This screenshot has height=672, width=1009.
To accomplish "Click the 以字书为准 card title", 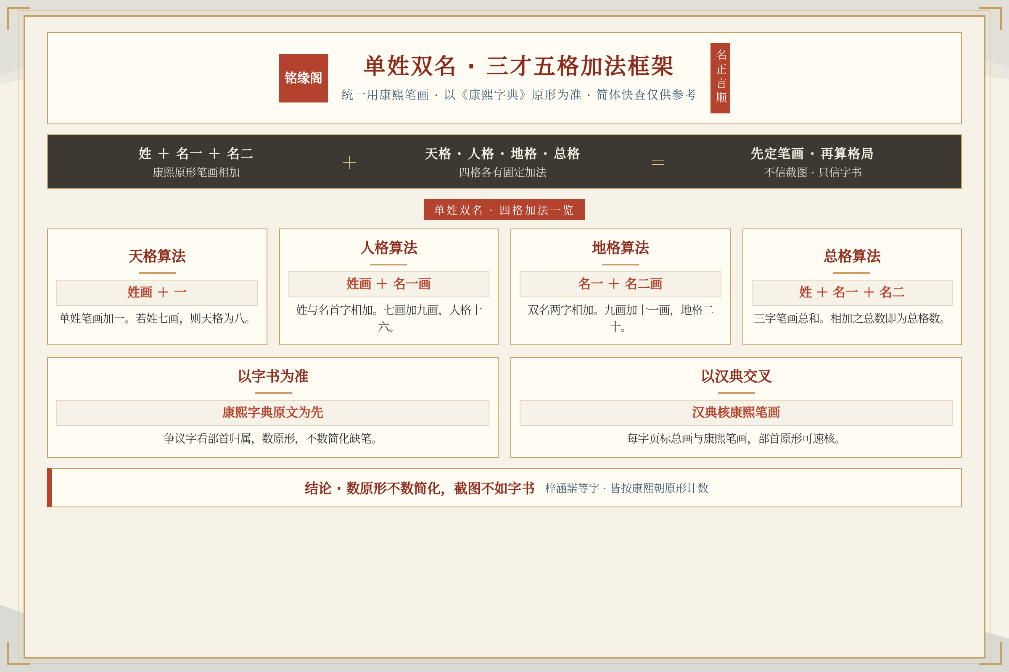I will pos(273,376).
